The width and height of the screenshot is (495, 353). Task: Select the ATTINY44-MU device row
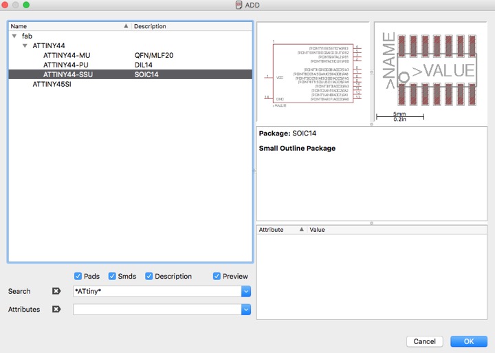(x=131, y=55)
